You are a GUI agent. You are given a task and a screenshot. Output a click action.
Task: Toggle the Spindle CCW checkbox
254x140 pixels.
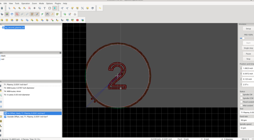pyautogui.click(x=241, y=98)
